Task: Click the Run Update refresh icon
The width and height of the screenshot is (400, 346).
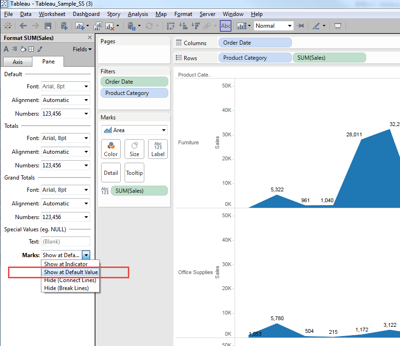Action: (149, 26)
